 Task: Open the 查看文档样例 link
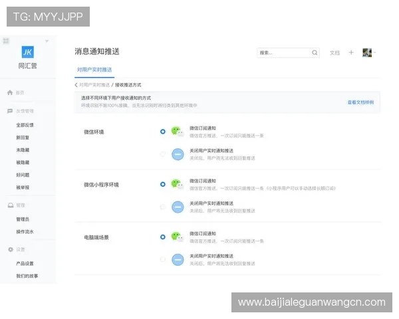[360, 102]
